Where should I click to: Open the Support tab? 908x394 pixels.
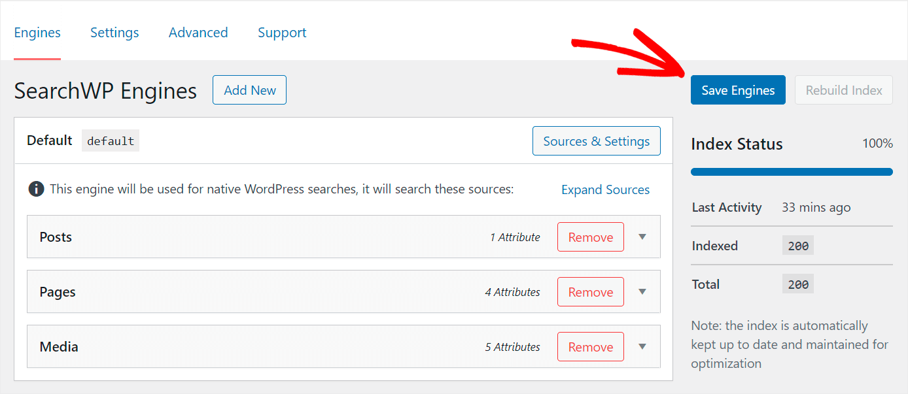(282, 33)
